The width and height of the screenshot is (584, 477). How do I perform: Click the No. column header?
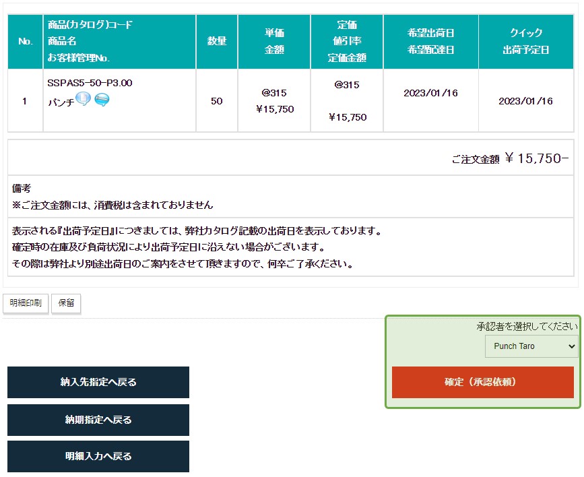(26, 41)
